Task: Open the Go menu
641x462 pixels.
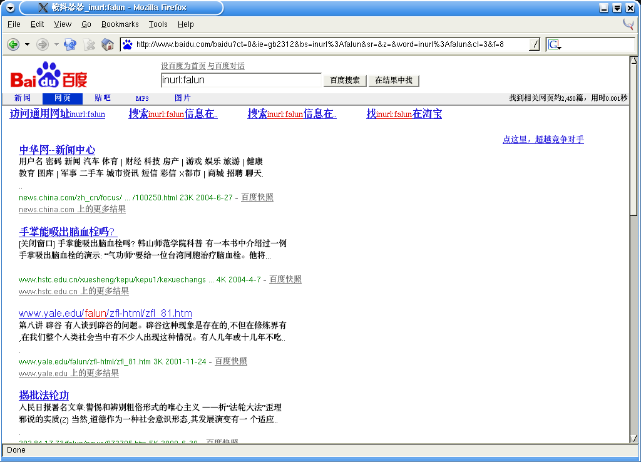Action: coord(86,24)
